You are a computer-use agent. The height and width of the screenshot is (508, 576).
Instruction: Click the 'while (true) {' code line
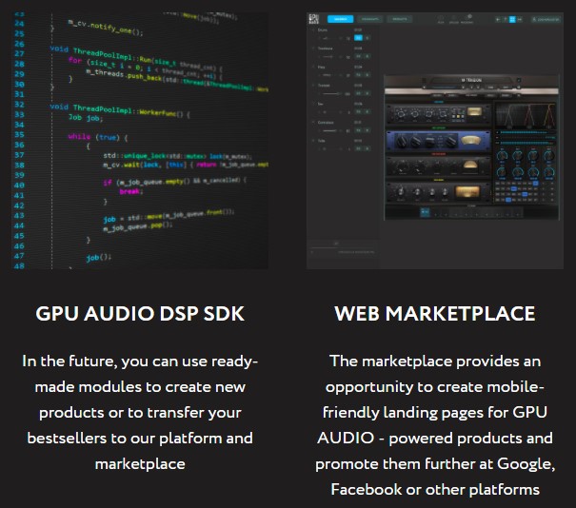98,137
